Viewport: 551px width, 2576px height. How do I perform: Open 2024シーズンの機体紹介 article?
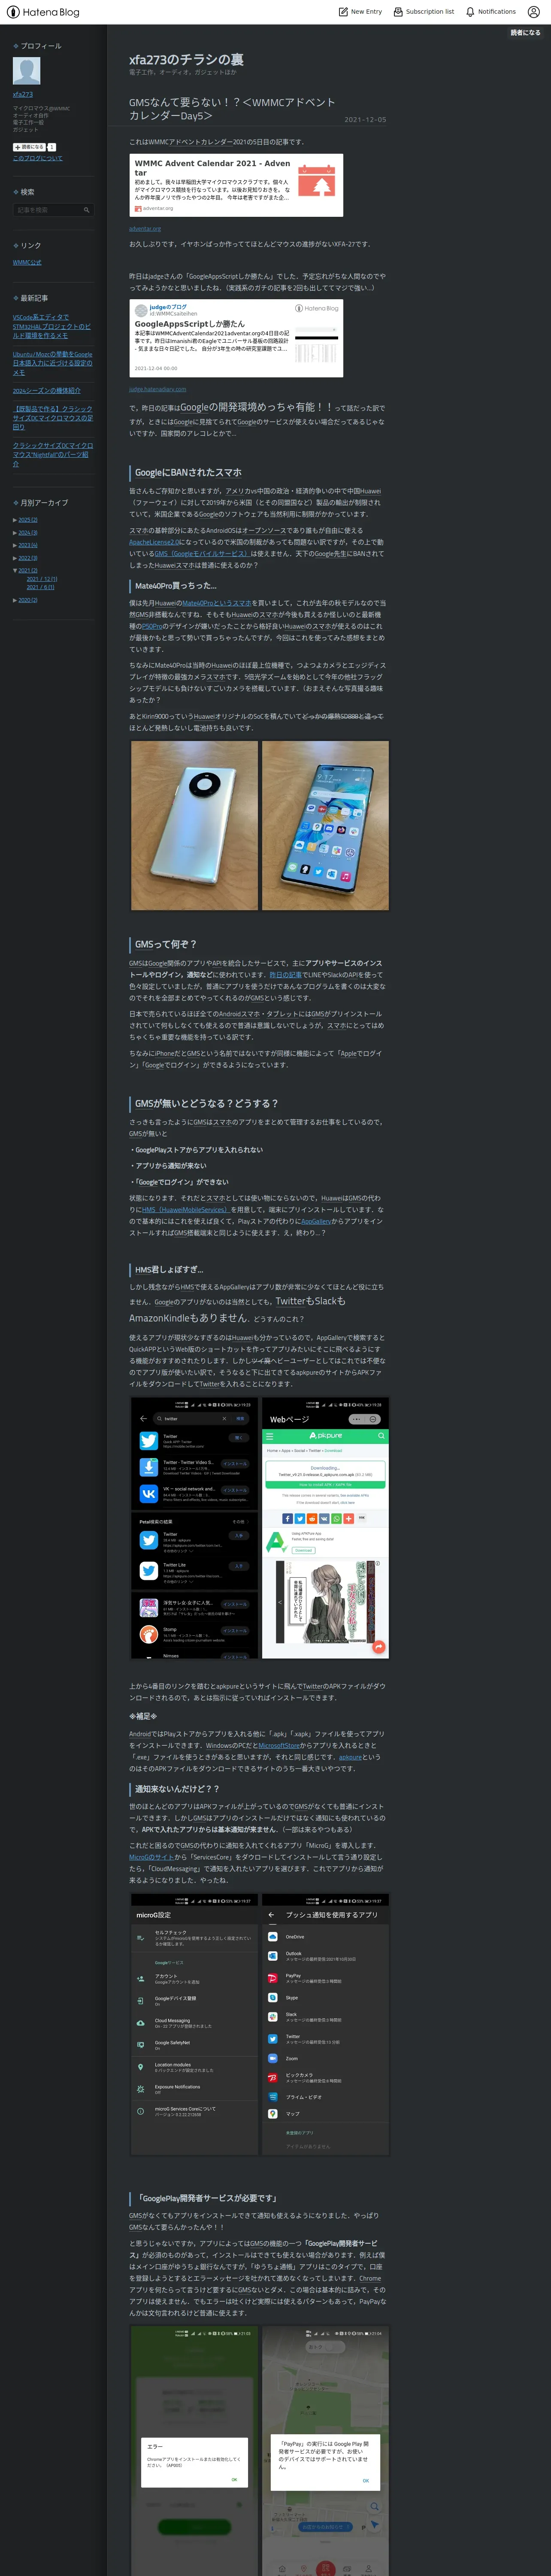click(47, 391)
